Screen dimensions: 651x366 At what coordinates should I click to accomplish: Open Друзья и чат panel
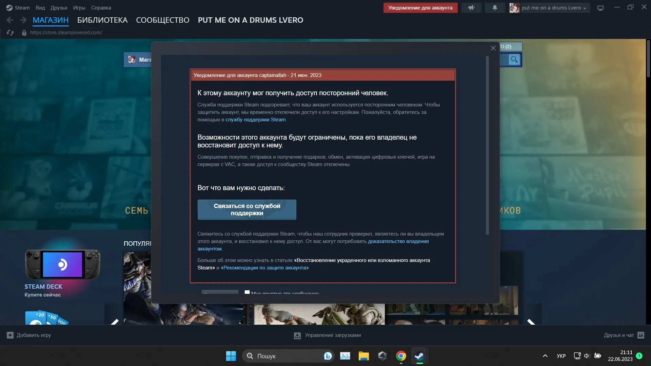[x=624, y=335]
